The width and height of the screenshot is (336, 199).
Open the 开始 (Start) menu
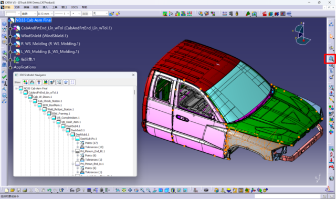7,7
